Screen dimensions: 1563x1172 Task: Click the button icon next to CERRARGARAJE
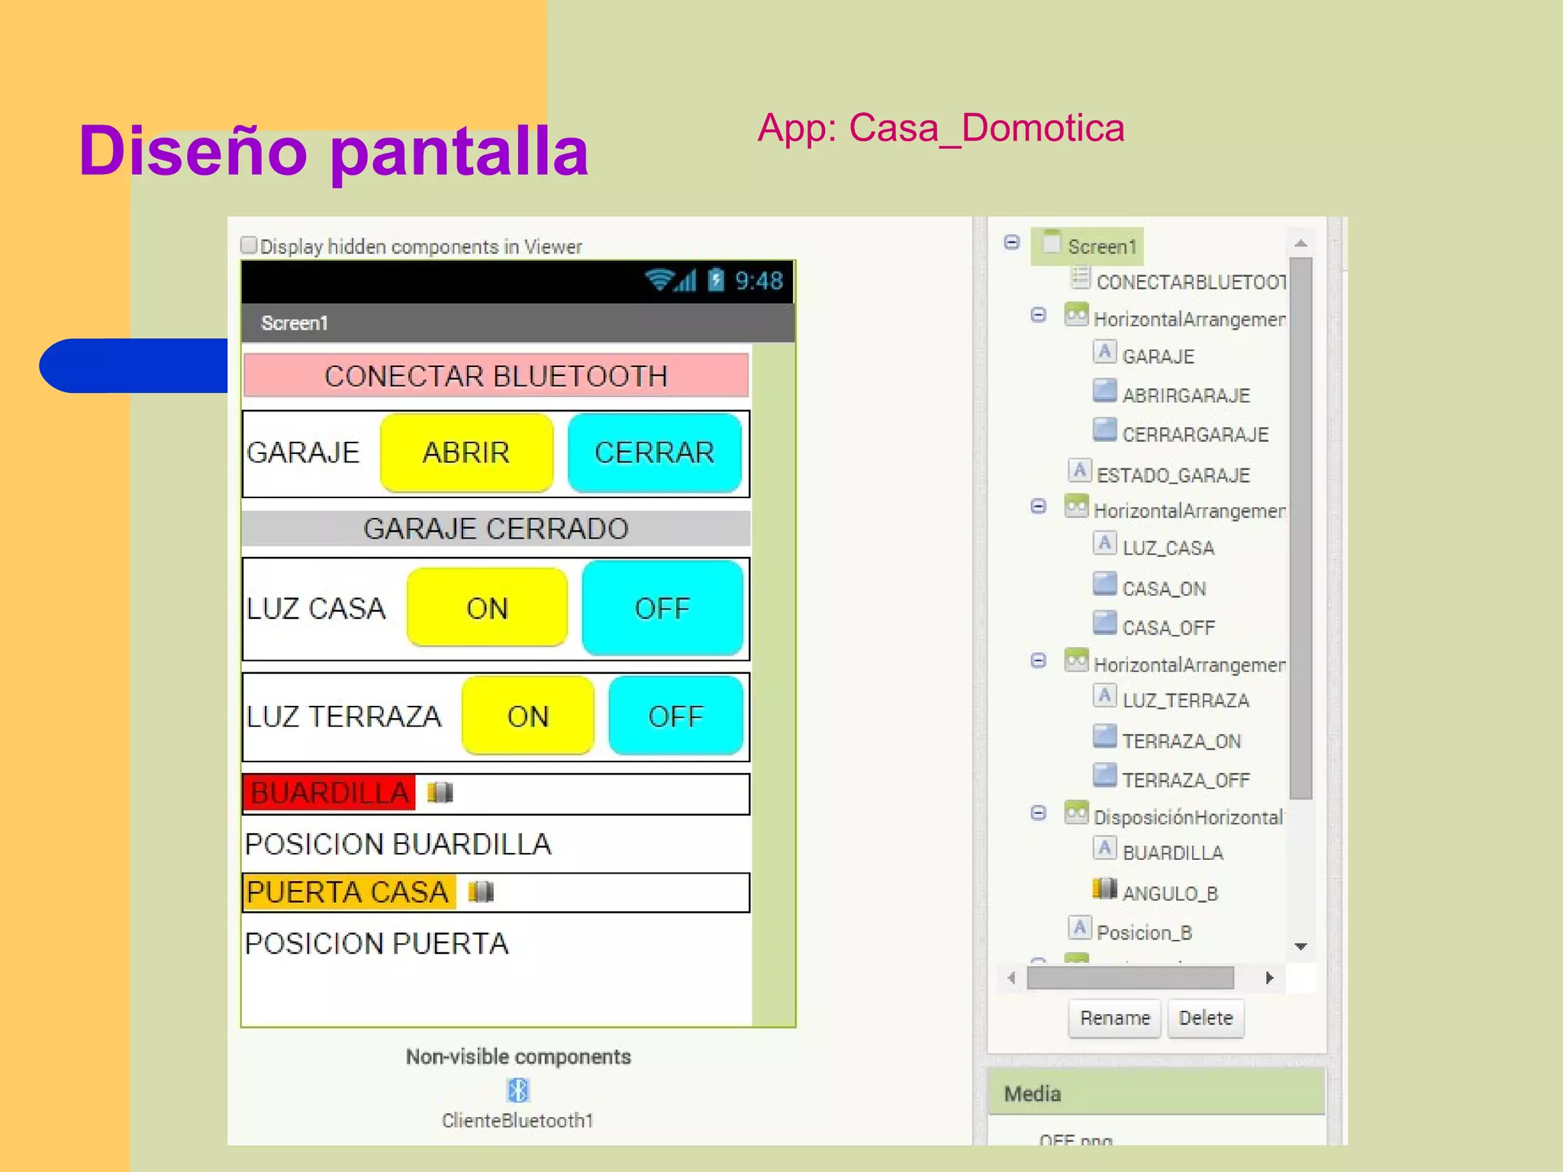tap(1104, 430)
